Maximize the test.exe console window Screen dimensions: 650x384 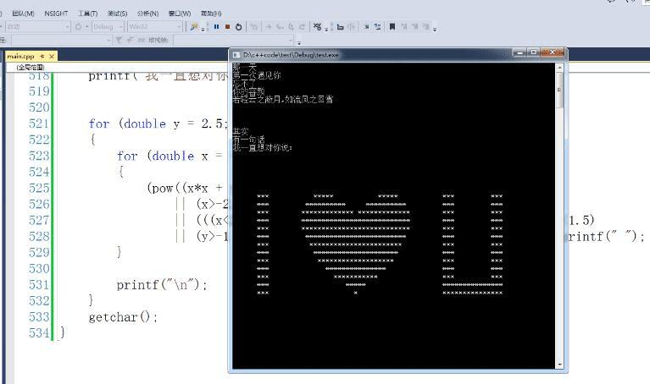tap(534, 52)
